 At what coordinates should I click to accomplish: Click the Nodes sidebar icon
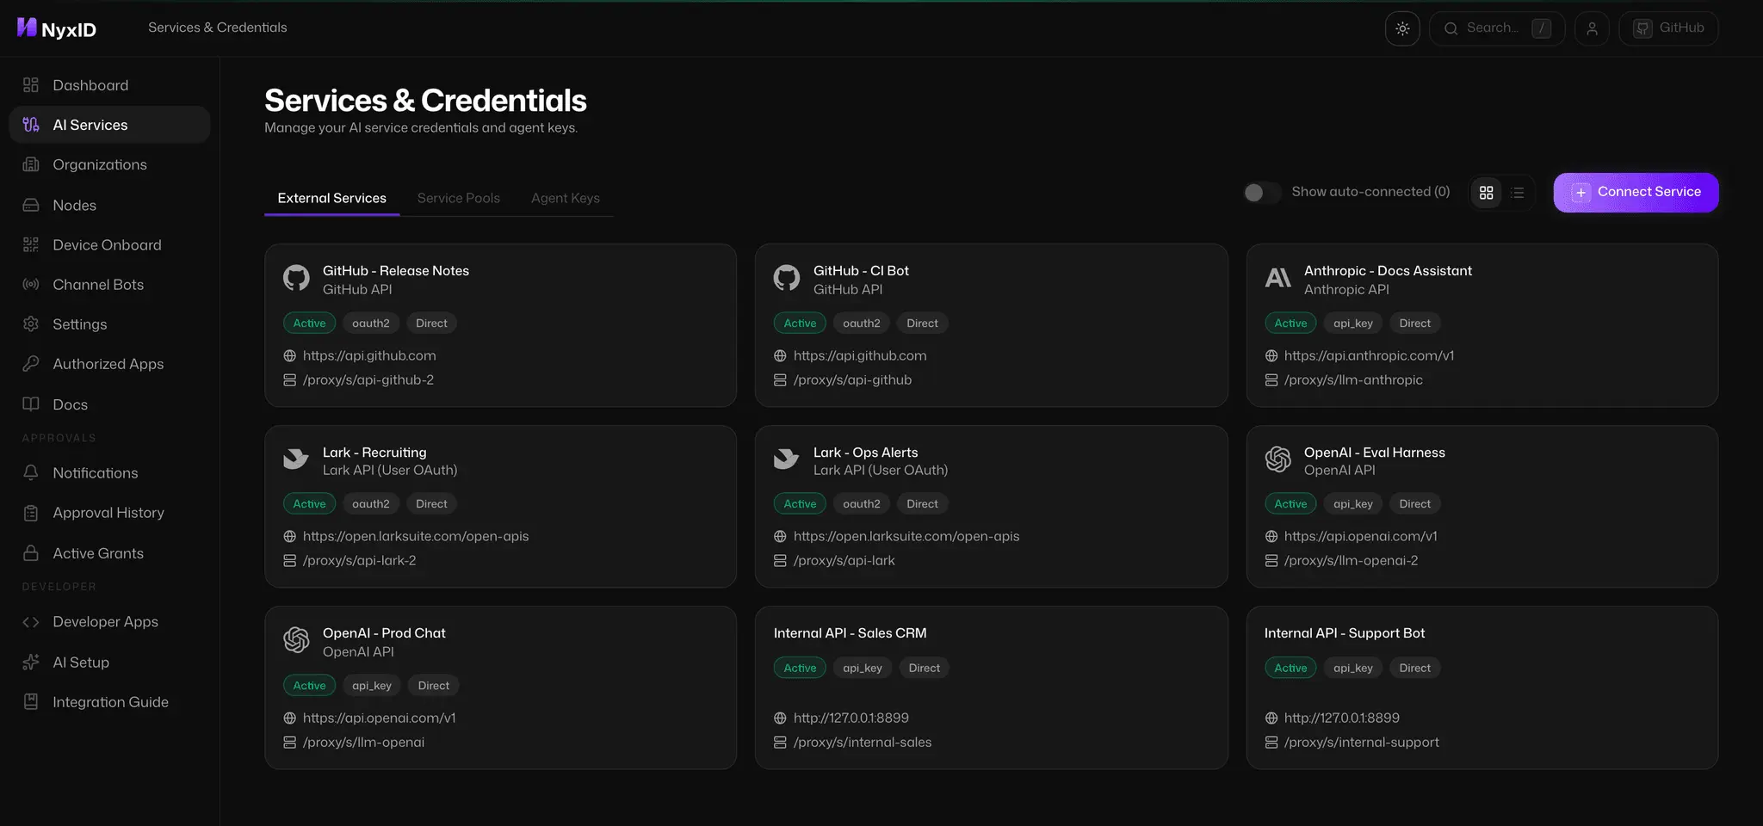(31, 205)
